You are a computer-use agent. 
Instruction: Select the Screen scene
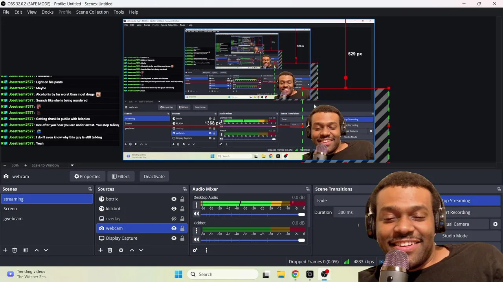[x=47, y=209]
